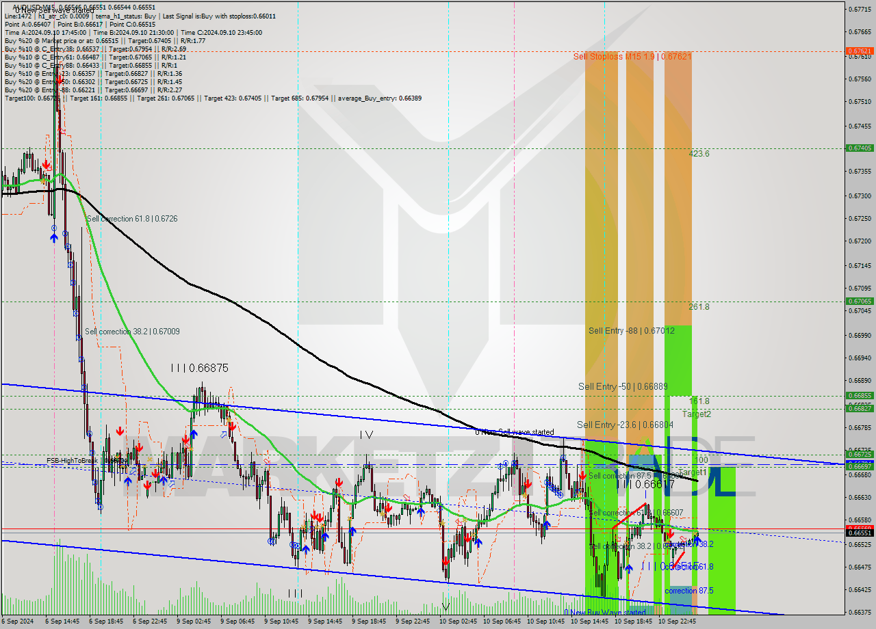Select 'Sell Entry -23.6 | 0.66804' label
Viewport: 876px width, 629px height.
pos(626,425)
